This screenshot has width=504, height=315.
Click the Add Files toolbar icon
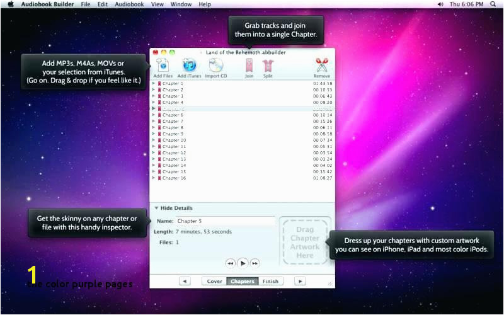[x=163, y=66]
